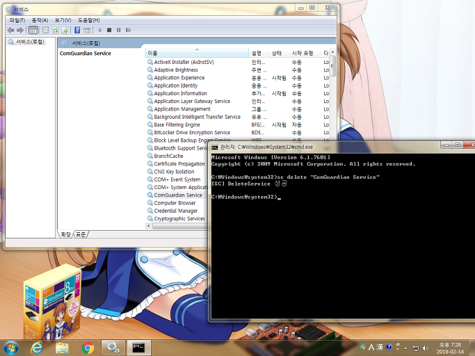The image size is (475, 356).
Task: Open the 도움말(H) menu
Action: (x=89, y=20)
